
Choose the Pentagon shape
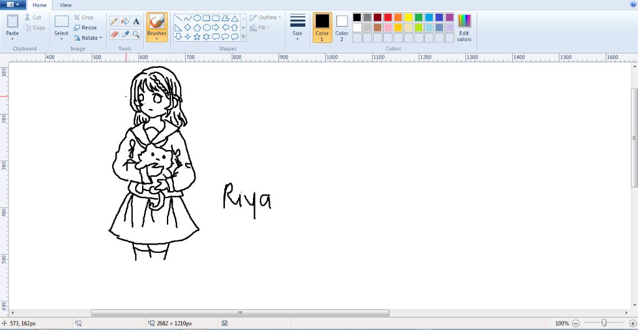(x=197, y=27)
